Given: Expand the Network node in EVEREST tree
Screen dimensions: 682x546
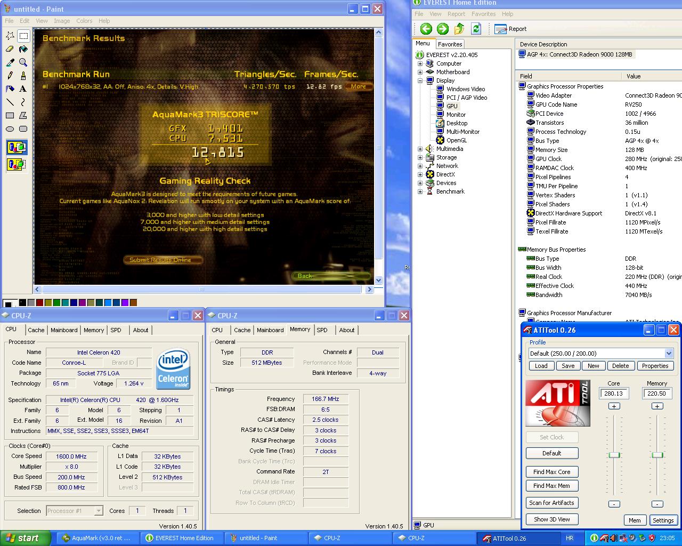Looking at the screenshot, I should tap(420, 166).
